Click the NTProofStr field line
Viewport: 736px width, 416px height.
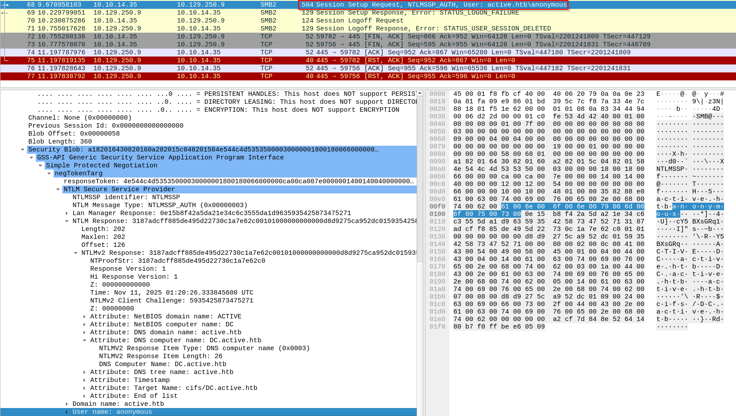177,261
